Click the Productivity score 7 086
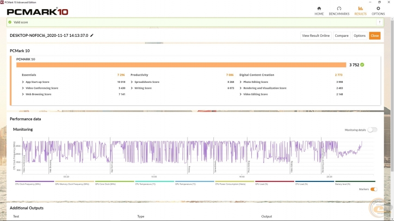Image resolution: width=394 pixels, height=221 pixels. [230, 75]
